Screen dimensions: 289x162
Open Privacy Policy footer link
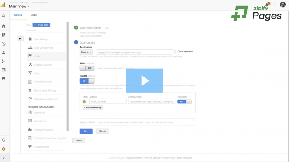pos(168,158)
